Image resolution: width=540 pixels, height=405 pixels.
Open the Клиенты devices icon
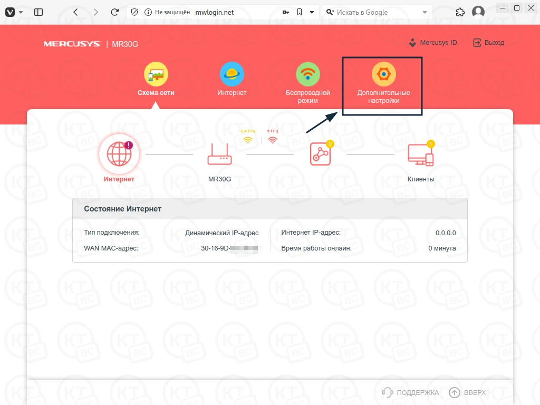pos(421,155)
